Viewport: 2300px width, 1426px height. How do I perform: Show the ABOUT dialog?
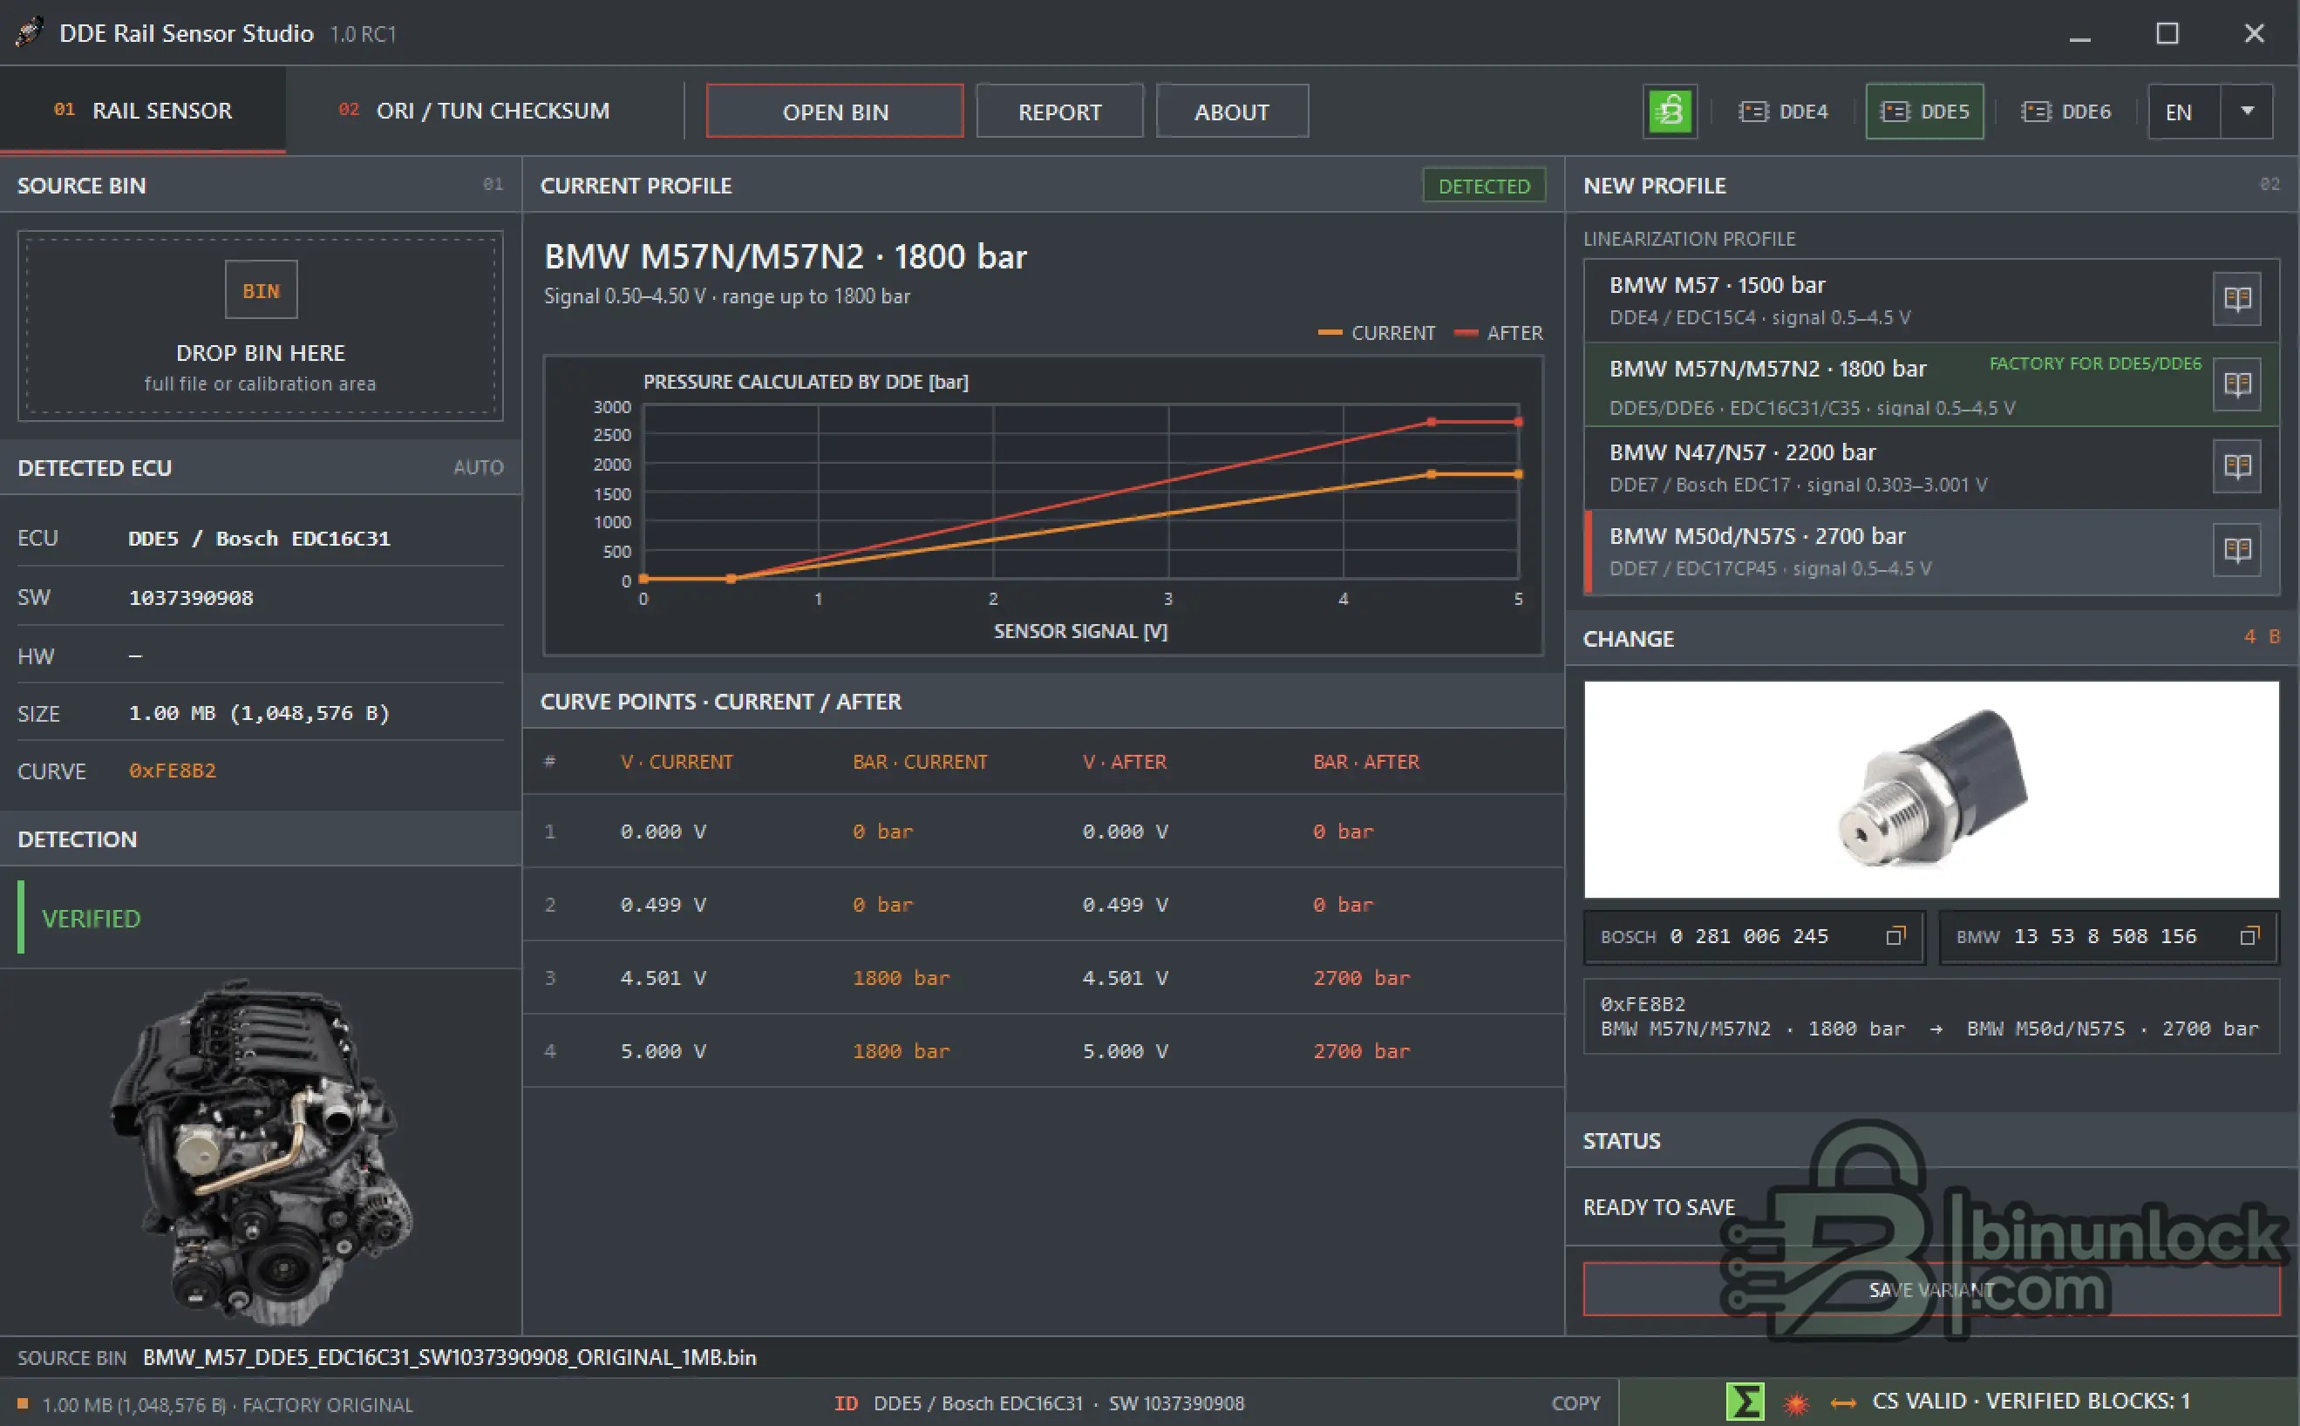point(1231,112)
